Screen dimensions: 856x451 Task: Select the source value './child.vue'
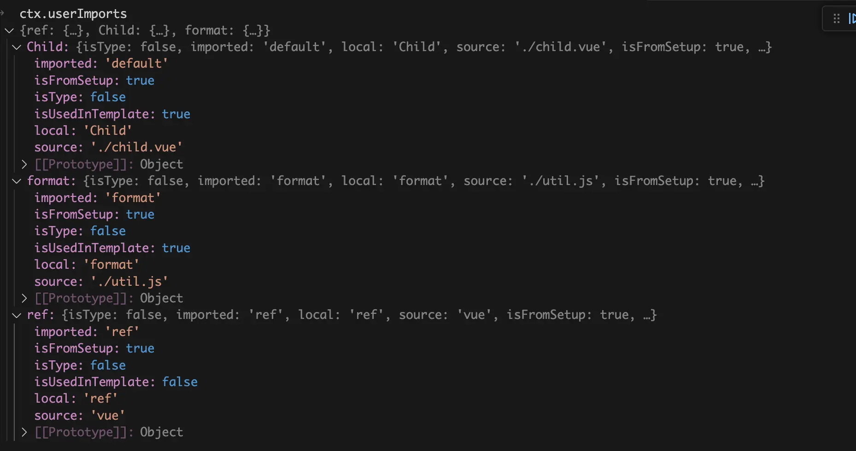tap(136, 147)
